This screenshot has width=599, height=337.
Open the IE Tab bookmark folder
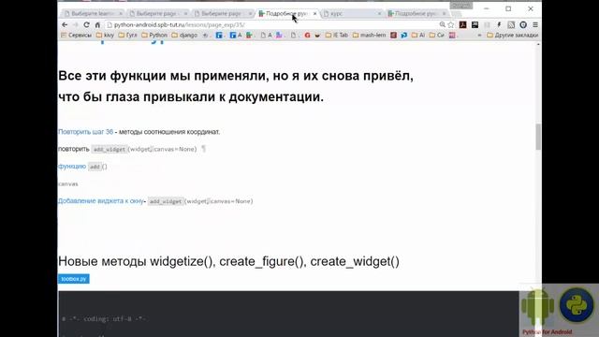pos(337,36)
